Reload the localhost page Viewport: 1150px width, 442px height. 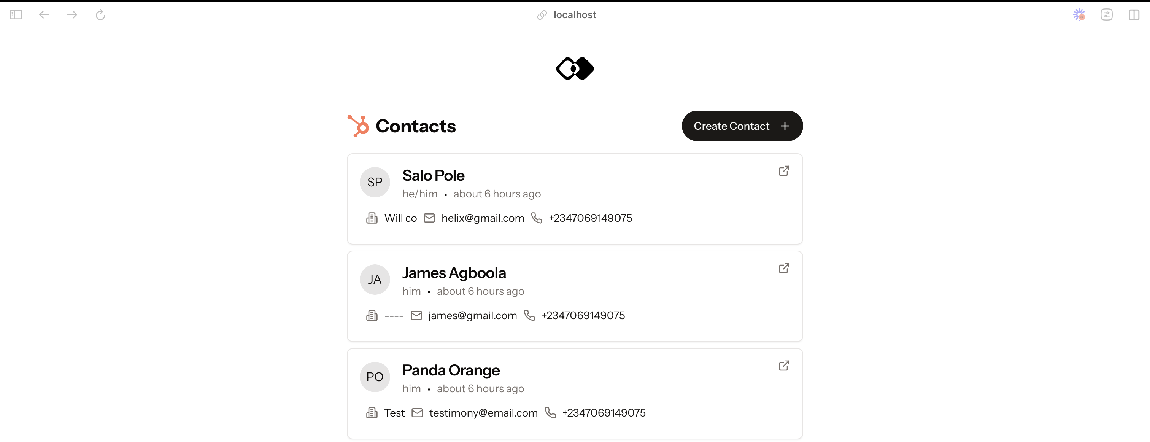(x=100, y=15)
